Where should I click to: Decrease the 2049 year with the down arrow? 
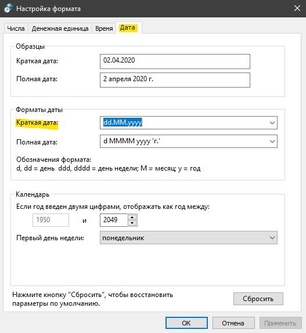(132, 223)
